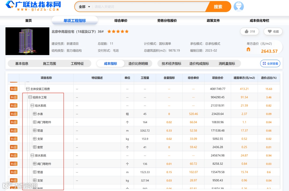Image resolution: width=289 pixels, height=191 pixels.
Task: Open the 劳务分包报价 navigation item
Action: 167,20
